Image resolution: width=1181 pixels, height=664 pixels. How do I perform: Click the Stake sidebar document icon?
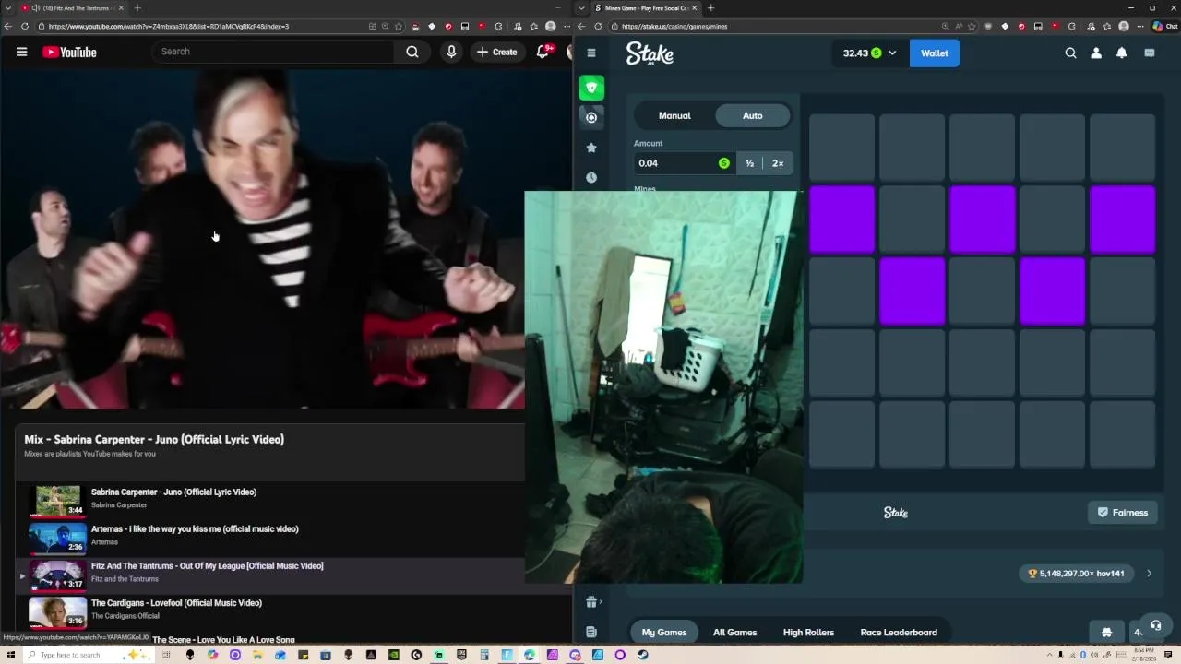[591, 632]
